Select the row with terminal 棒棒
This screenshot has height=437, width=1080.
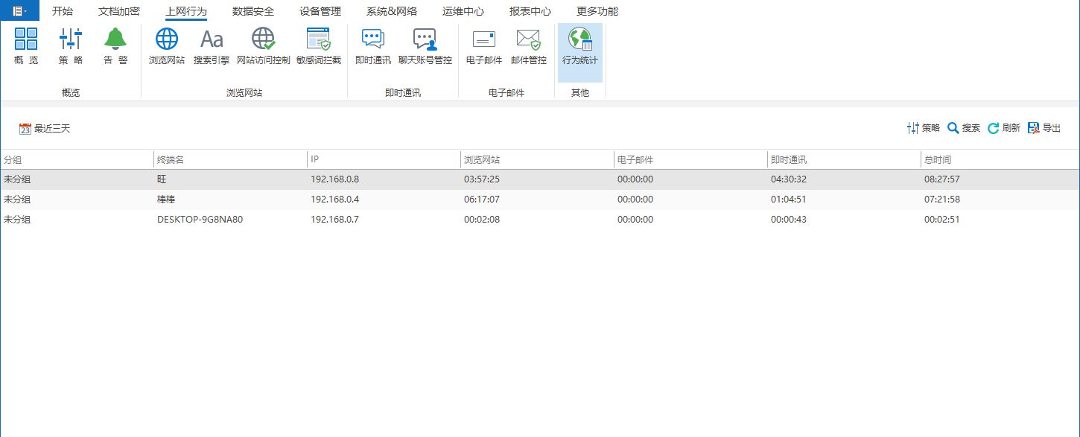539,200
